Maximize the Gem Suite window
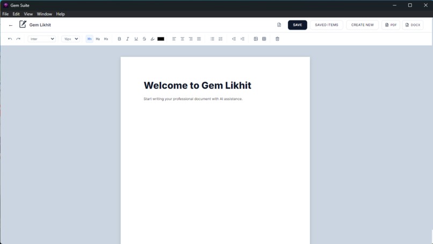433x244 pixels. 410,5
